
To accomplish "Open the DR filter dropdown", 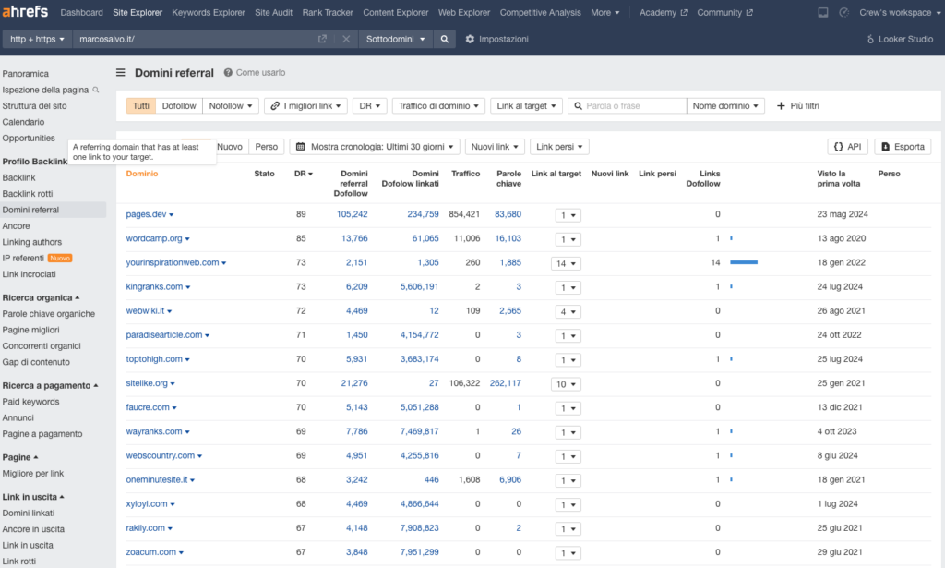I will [369, 106].
